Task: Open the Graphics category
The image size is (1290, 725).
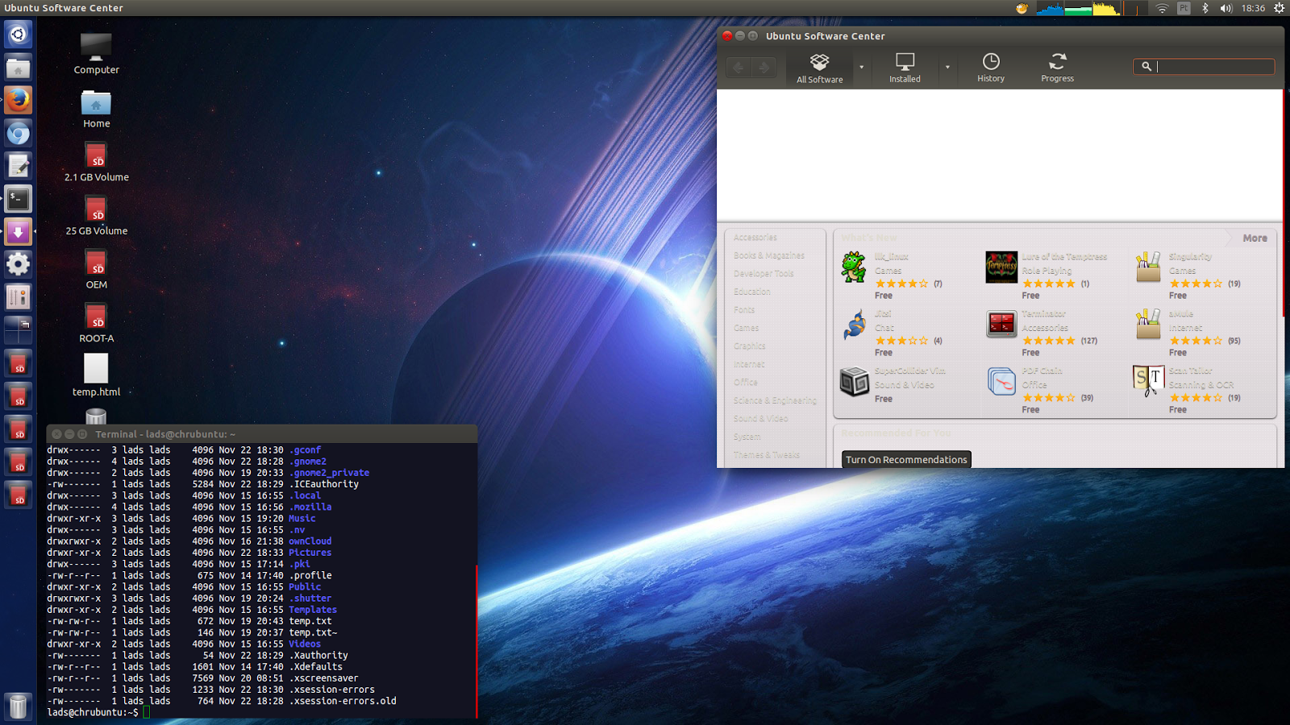Action: pos(750,346)
